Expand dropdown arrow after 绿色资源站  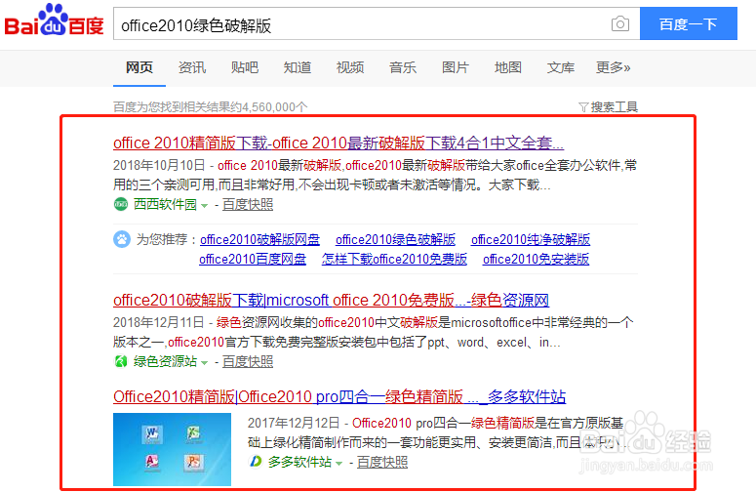pyautogui.click(x=205, y=363)
